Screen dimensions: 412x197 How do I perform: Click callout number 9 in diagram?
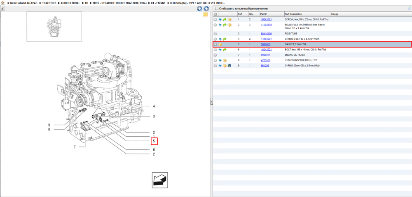(49, 125)
